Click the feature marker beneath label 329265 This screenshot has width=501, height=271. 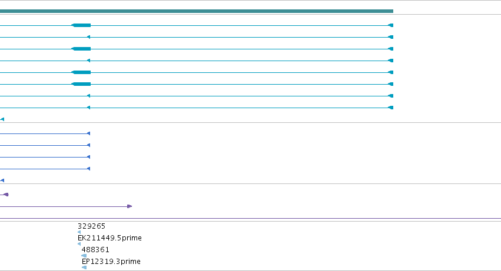coord(79,232)
